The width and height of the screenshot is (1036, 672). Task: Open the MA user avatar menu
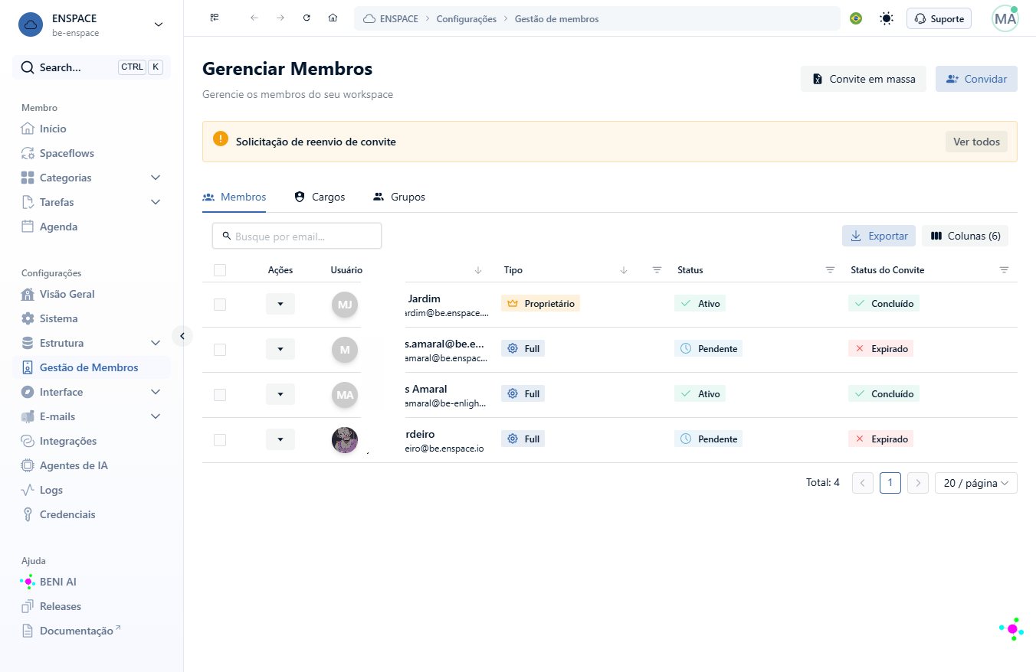(1005, 18)
